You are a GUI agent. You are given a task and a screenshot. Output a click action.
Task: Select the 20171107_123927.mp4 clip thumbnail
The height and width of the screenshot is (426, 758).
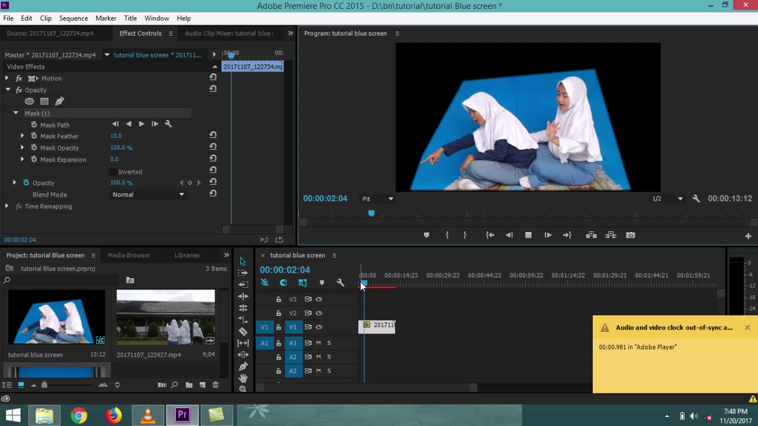pos(166,317)
